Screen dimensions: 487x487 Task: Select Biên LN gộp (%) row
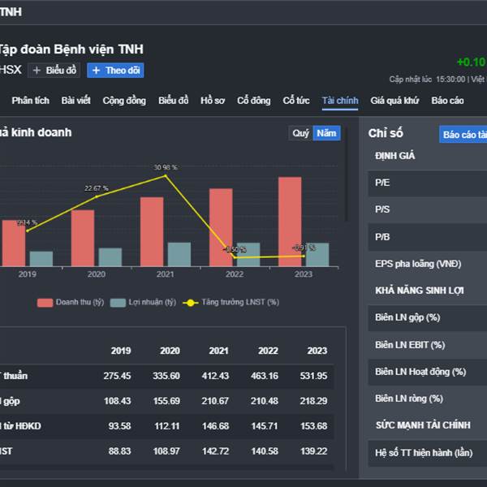[428, 317]
